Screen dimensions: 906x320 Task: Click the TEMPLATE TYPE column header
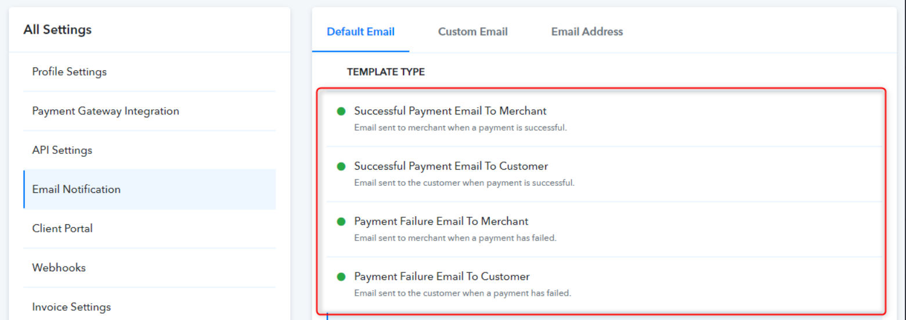[386, 72]
